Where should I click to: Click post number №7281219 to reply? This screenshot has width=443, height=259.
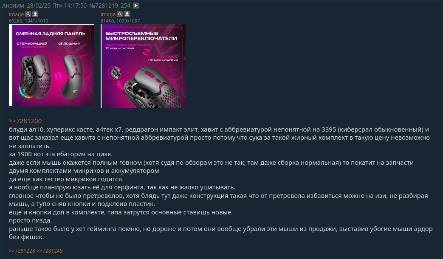click(x=103, y=6)
